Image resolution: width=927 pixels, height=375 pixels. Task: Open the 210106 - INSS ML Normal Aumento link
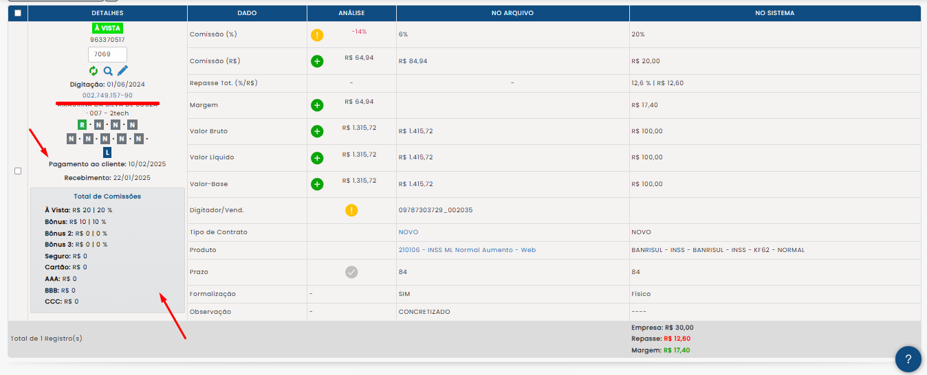pyautogui.click(x=466, y=250)
